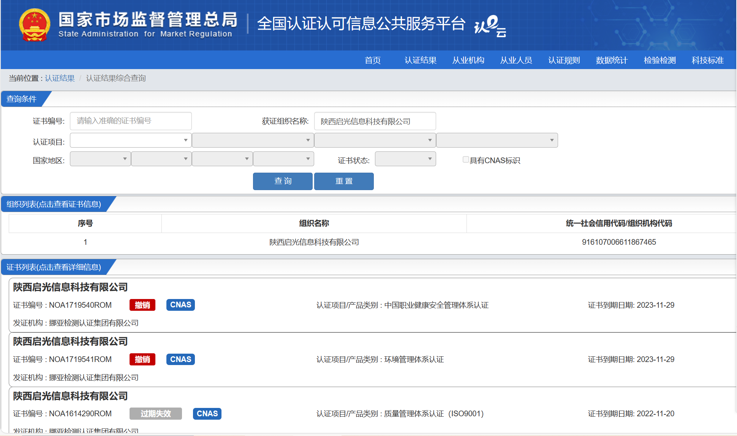Open the fourth 国家地区 dropdown
Viewport: 737px width, 436px height.
(x=283, y=159)
